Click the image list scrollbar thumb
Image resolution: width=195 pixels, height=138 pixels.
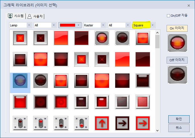[157, 41]
